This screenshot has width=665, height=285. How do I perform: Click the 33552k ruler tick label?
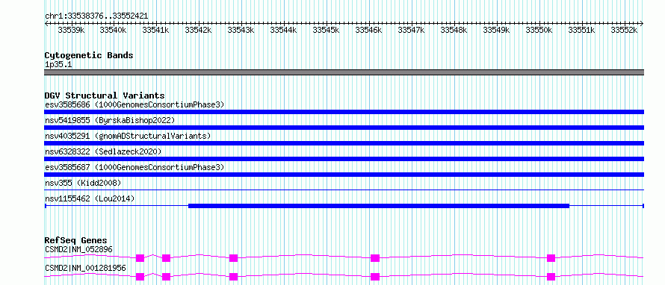tap(625, 30)
